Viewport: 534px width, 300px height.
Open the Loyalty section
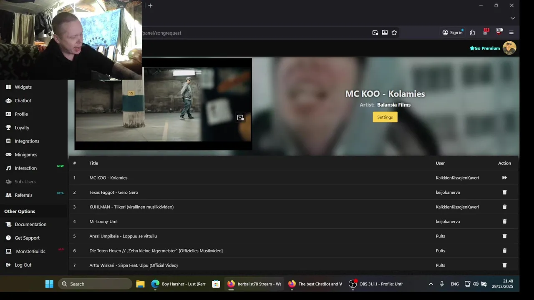[x=22, y=127]
